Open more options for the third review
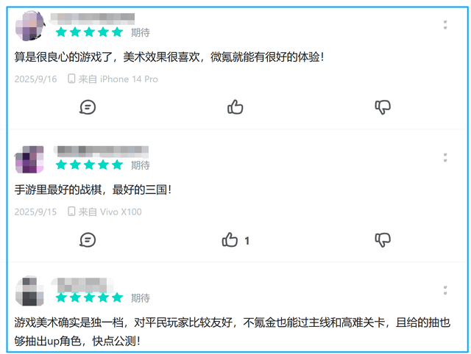This screenshot has width=471, height=354. point(445,290)
